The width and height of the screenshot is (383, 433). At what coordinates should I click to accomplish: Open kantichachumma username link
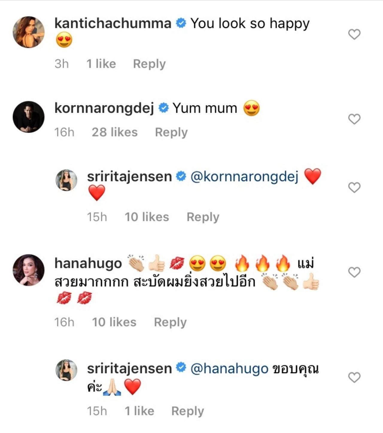[113, 23]
